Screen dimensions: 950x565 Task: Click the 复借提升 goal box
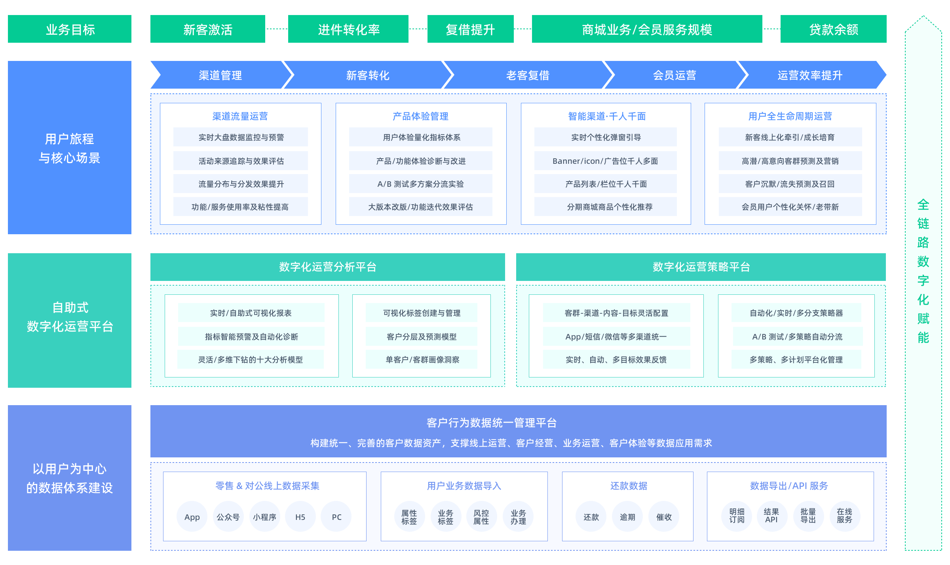pos(471,29)
